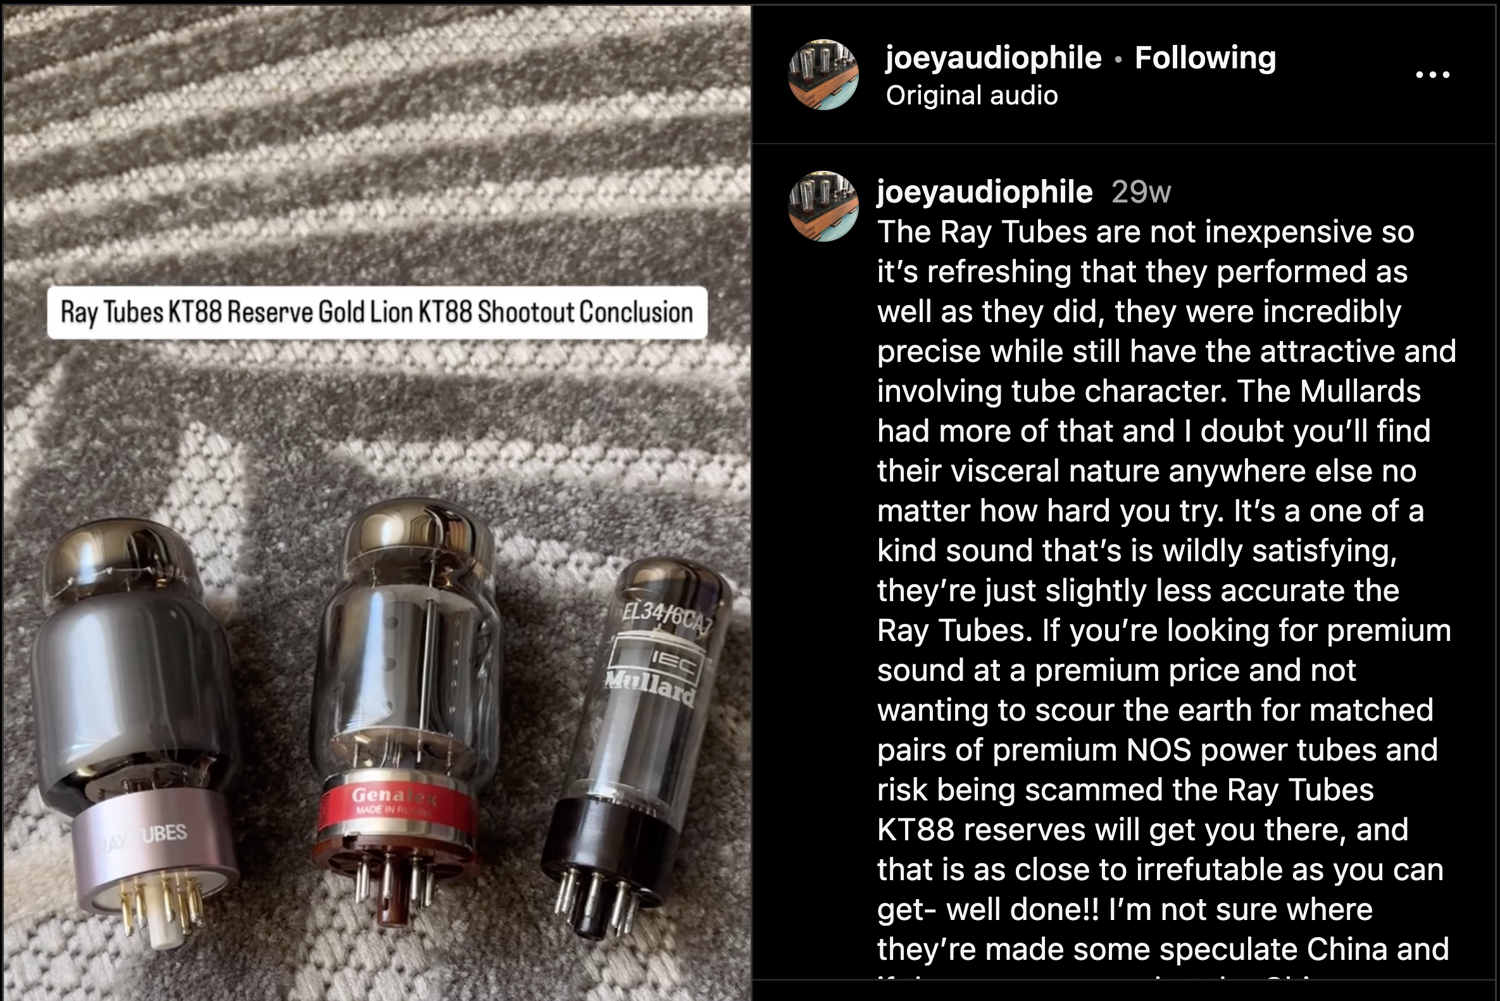Click the 29w timestamp
The height and width of the screenshot is (1001, 1500).
click(1141, 192)
